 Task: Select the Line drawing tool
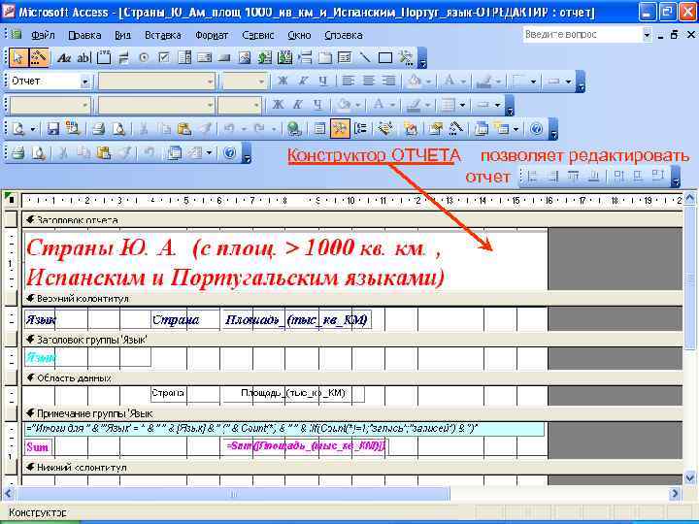tap(365, 57)
